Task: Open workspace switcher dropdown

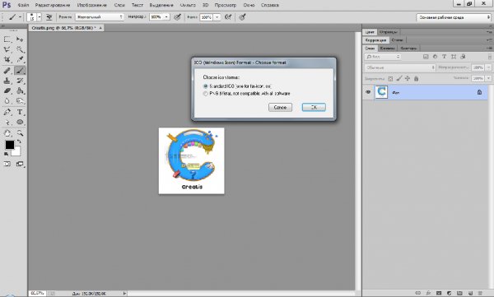Action: 454,17
